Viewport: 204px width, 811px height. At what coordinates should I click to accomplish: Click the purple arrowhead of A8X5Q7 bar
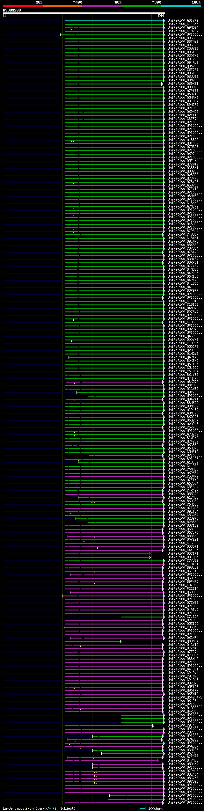coord(163,382)
